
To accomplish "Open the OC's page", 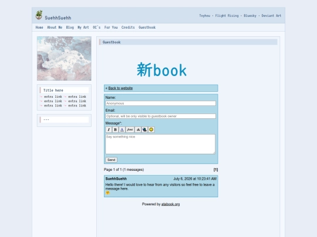I will click(97, 28).
